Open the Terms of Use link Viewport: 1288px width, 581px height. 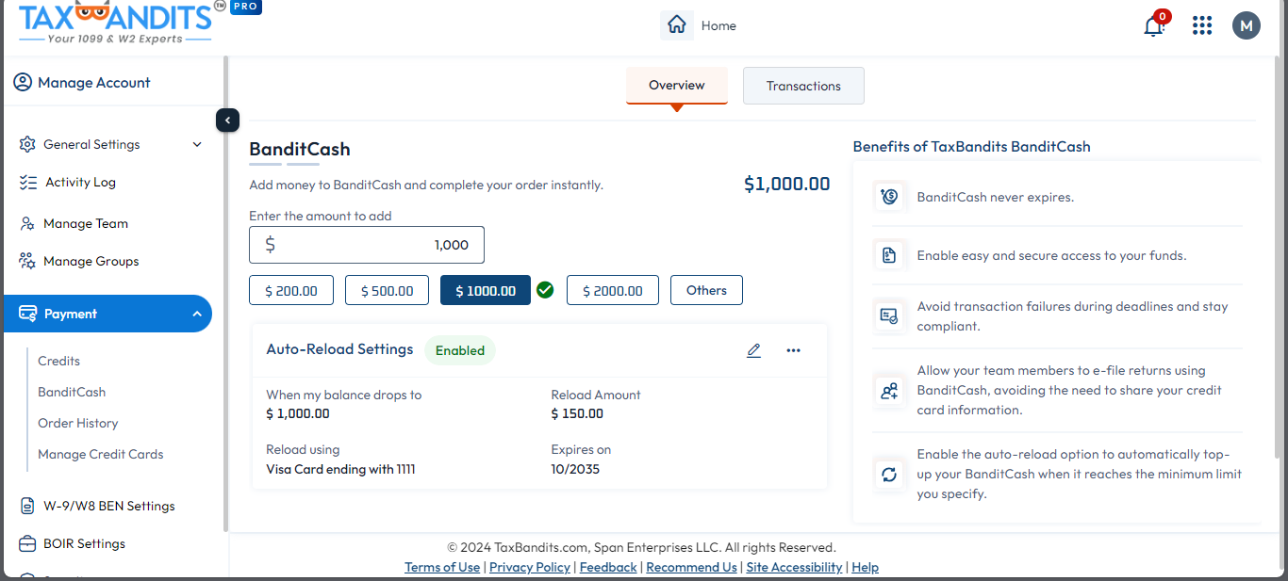pyautogui.click(x=442, y=567)
